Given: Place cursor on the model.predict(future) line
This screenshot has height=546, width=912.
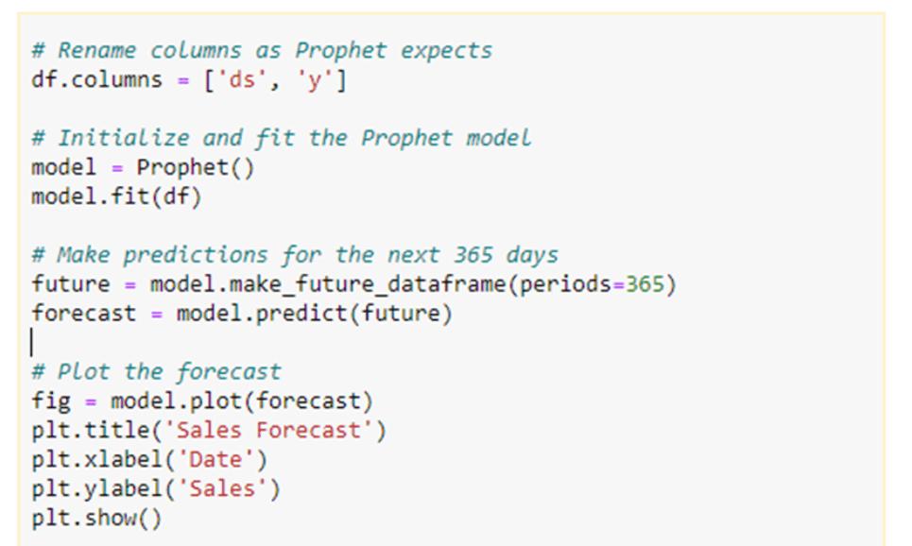Looking at the screenshot, I should [x=314, y=314].
